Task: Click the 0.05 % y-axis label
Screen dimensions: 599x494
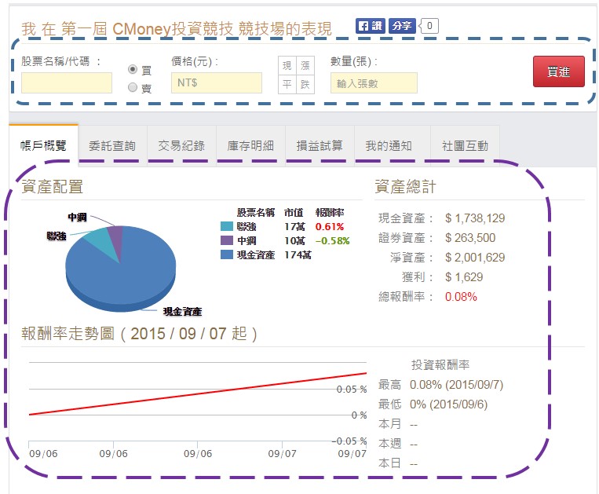Action: [x=352, y=390]
